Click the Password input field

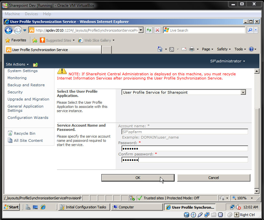click(x=185, y=149)
